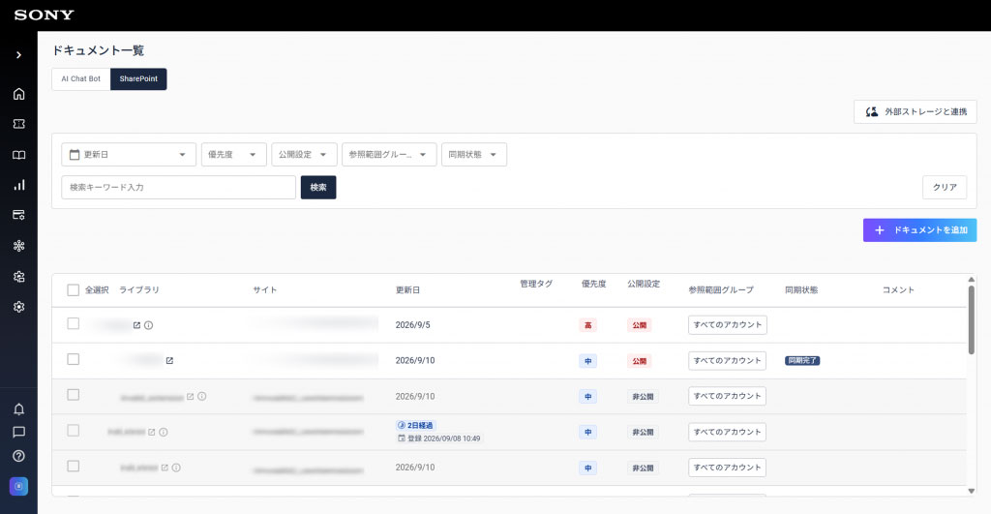
Task: Open notifications bell icon
Action: (19, 409)
